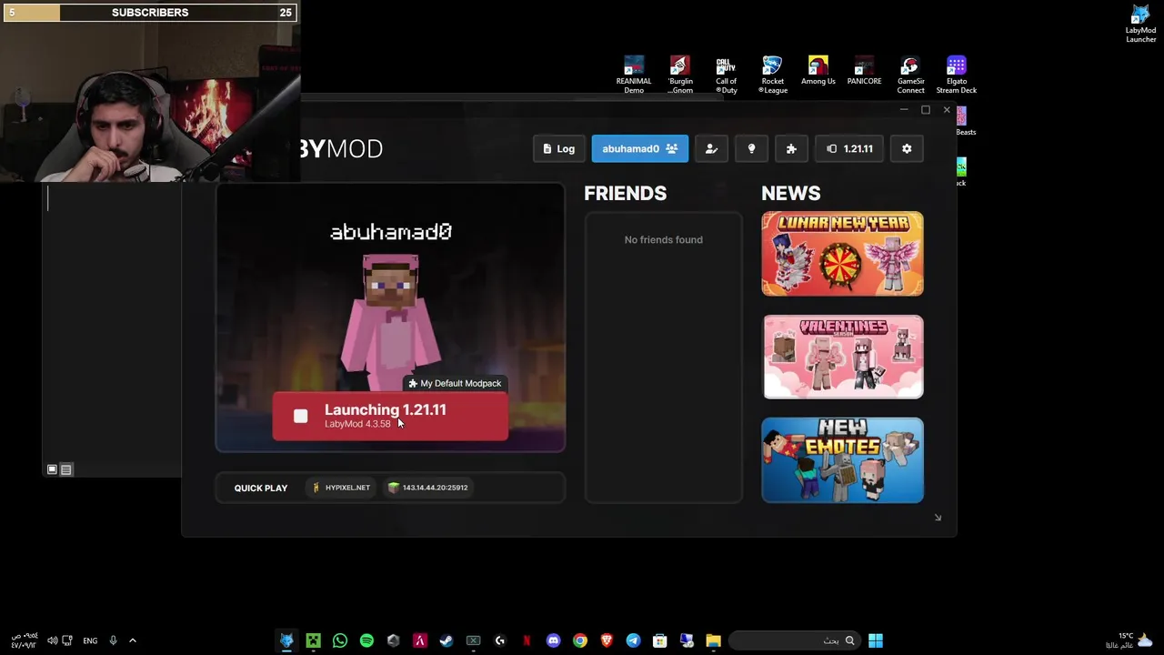Open LabyMod launcher settings gear
This screenshot has width=1164, height=655.
(907, 148)
